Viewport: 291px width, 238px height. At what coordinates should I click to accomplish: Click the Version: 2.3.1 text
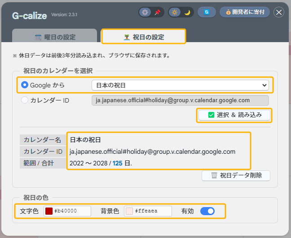point(64,15)
